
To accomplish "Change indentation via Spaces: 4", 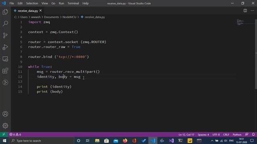I will tap(203, 134).
